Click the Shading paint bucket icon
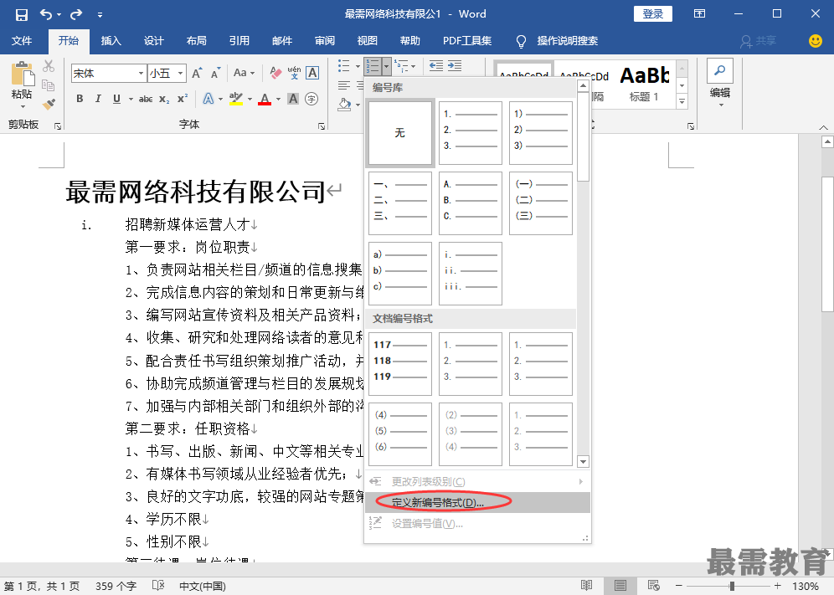The width and height of the screenshot is (834, 595). 344,105
